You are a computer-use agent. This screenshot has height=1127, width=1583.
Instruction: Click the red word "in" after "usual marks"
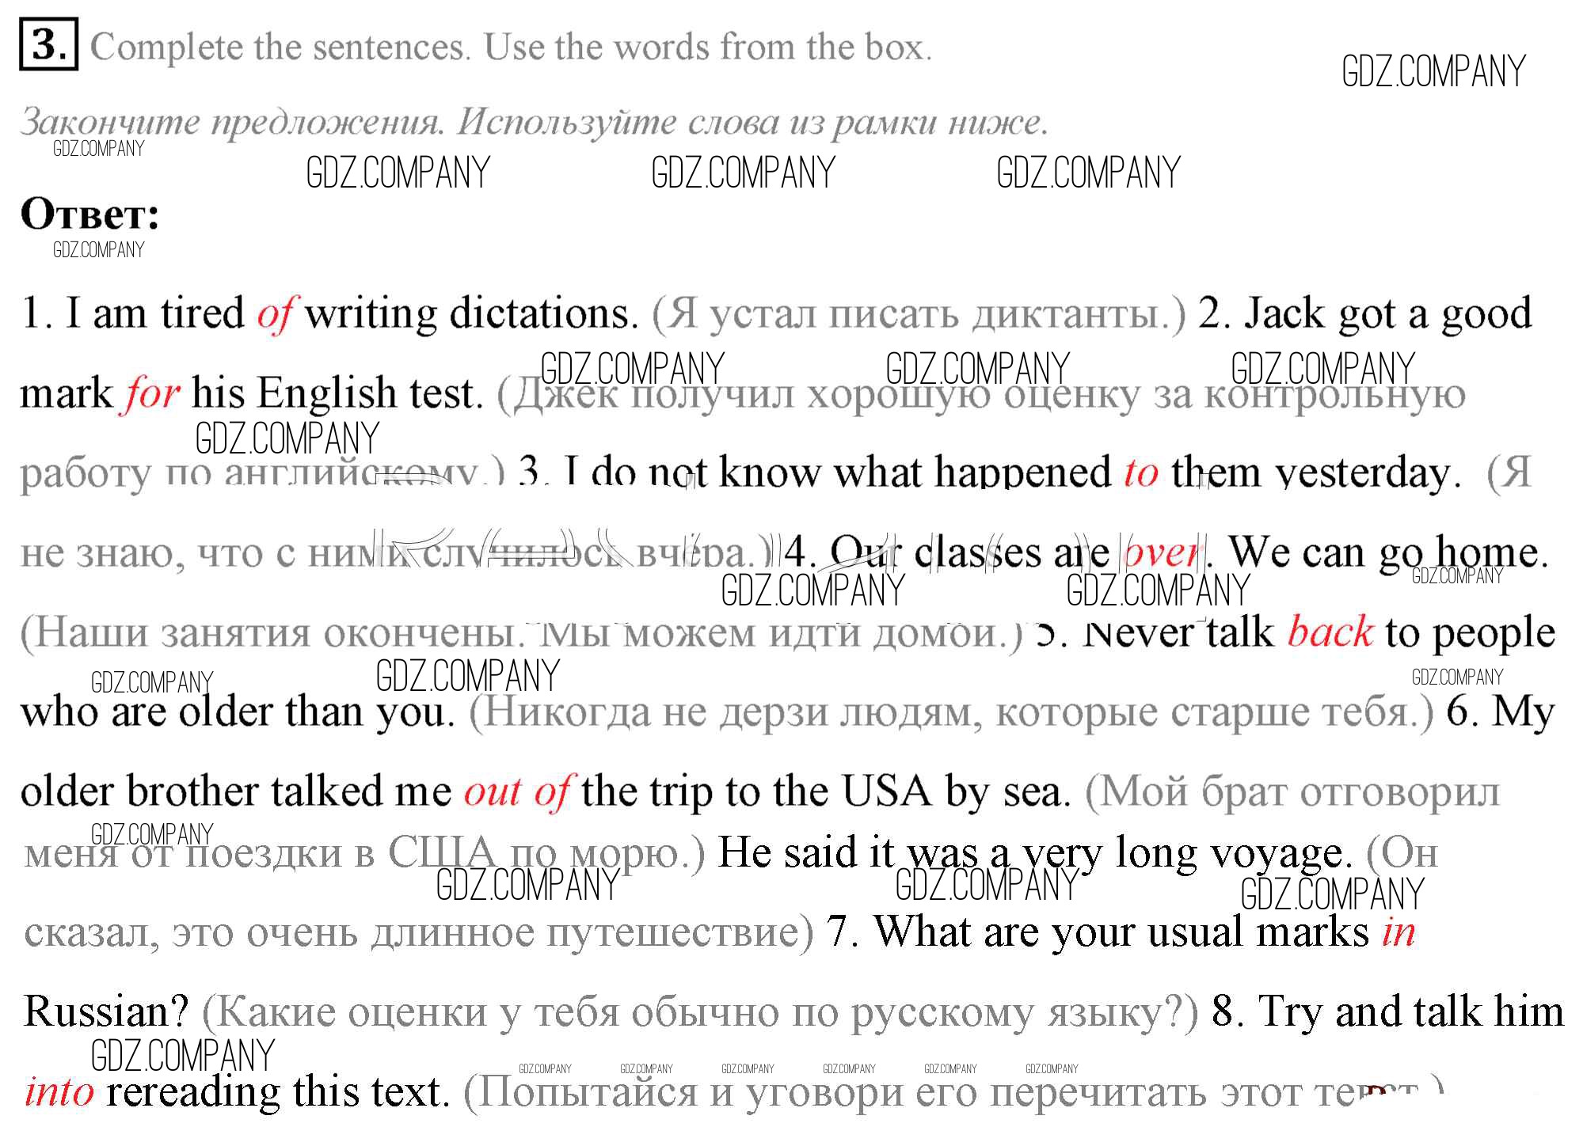point(1398,932)
